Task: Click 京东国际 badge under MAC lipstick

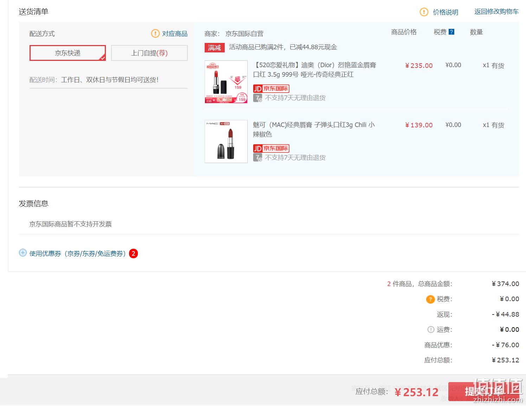Action: 271,148
